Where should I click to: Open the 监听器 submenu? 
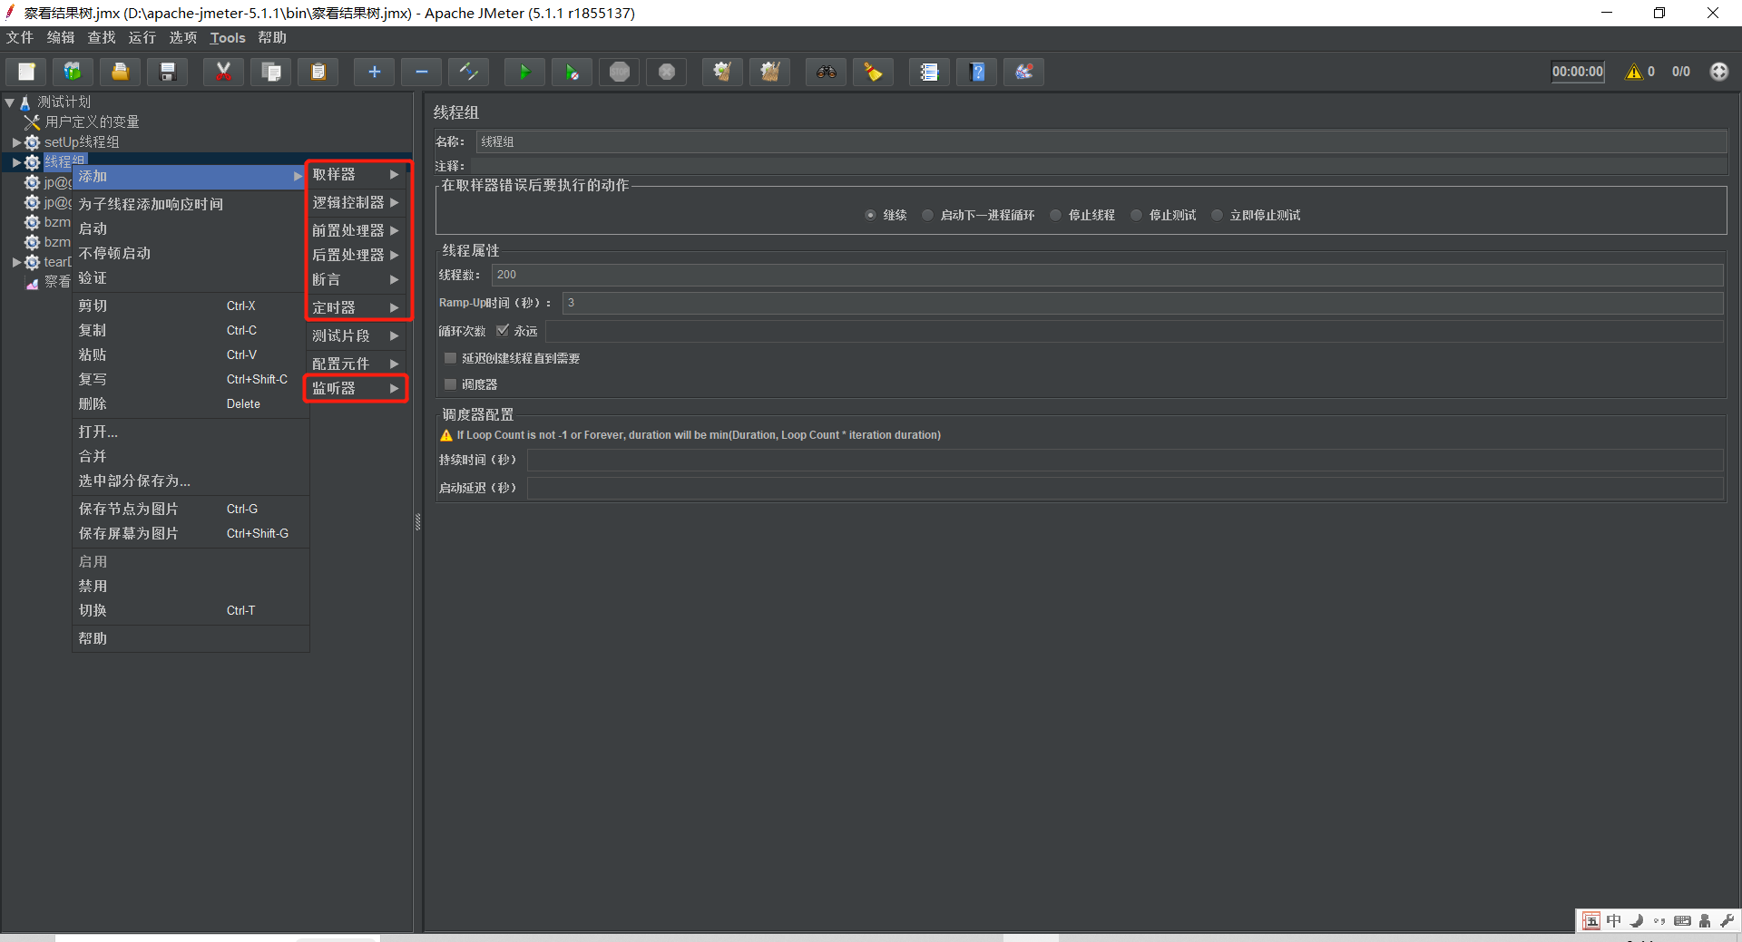click(356, 388)
